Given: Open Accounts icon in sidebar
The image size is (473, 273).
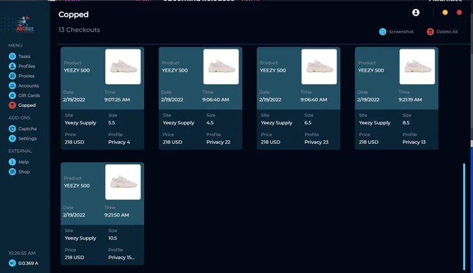Looking at the screenshot, I should point(13,85).
